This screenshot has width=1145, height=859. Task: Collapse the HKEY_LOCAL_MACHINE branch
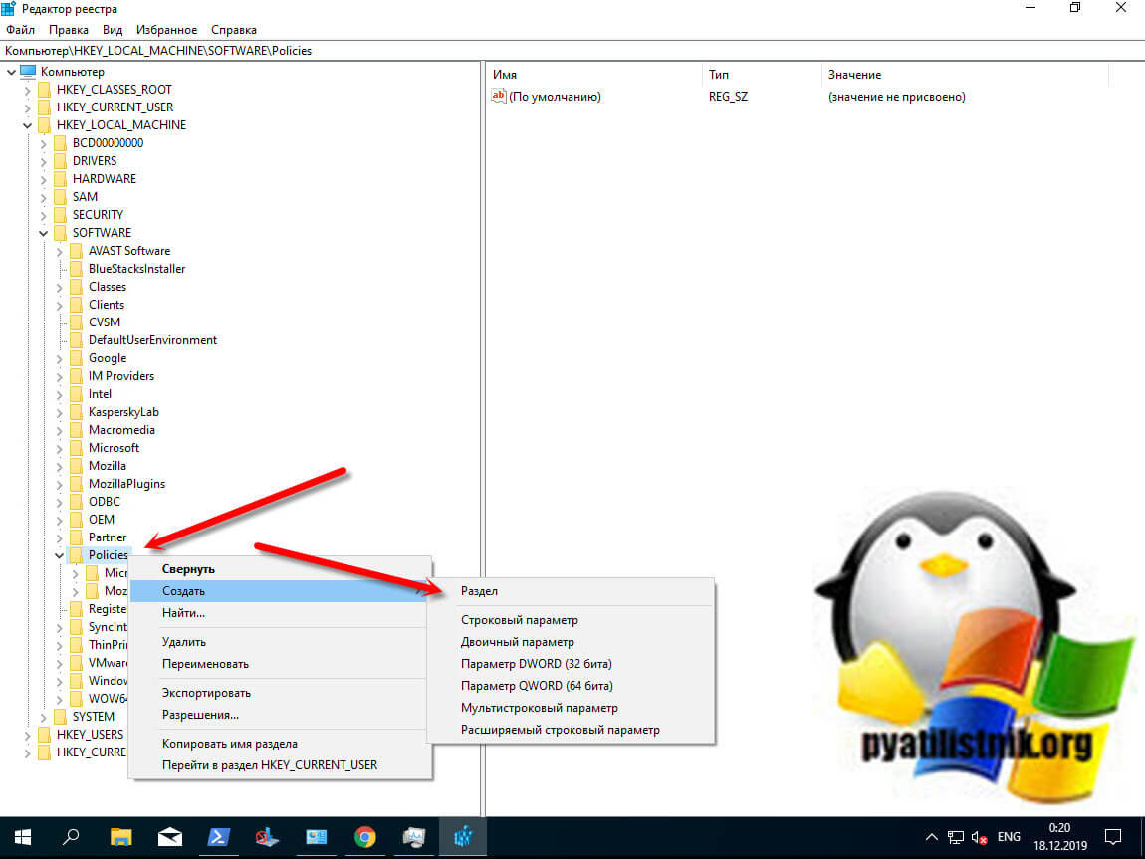[x=27, y=125]
